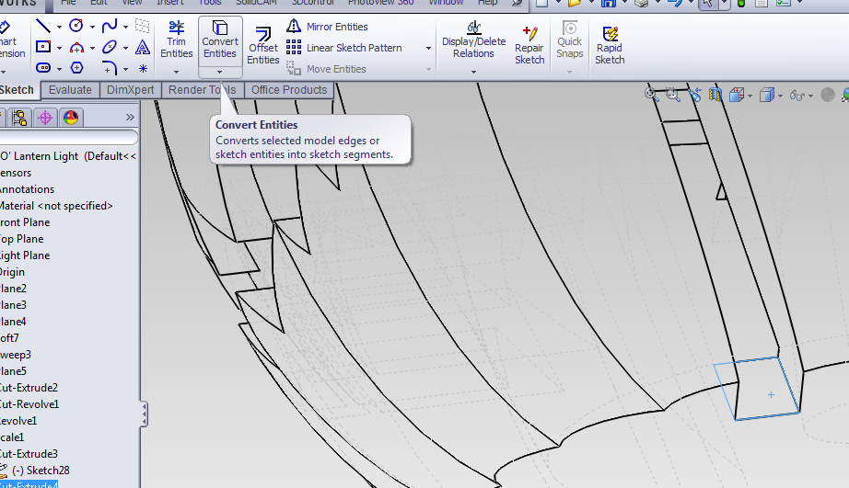
Task: Select Material not specified tree item
Action: [56, 206]
